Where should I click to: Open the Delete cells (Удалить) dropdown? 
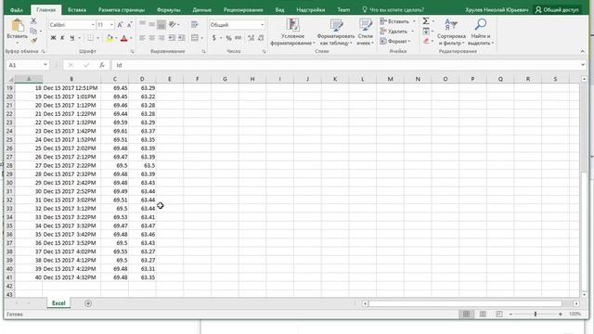397,31
